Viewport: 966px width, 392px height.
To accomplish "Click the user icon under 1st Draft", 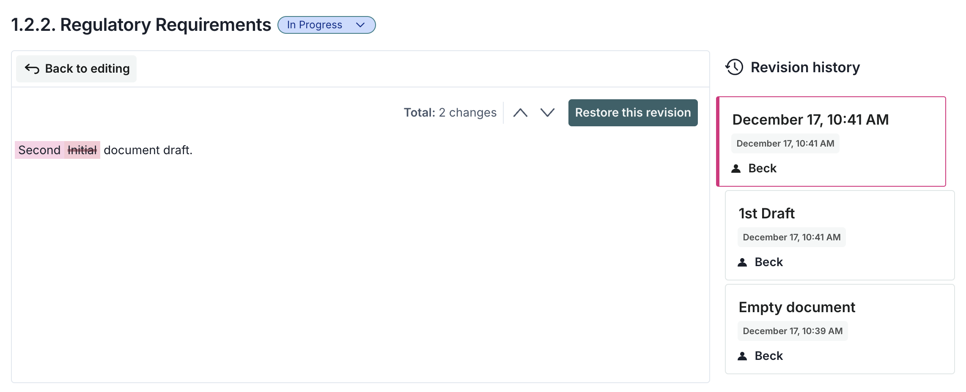I will [743, 262].
